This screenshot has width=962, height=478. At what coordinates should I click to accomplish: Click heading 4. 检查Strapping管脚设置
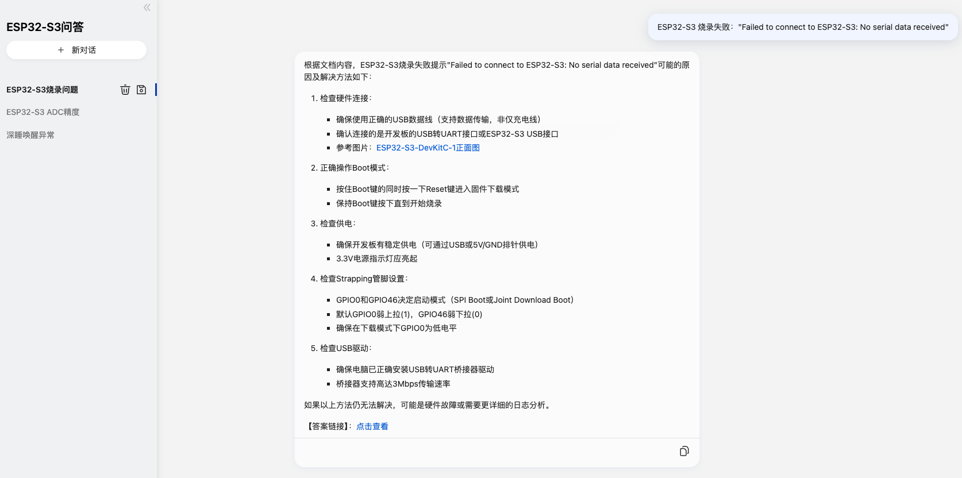[x=360, y=279]
